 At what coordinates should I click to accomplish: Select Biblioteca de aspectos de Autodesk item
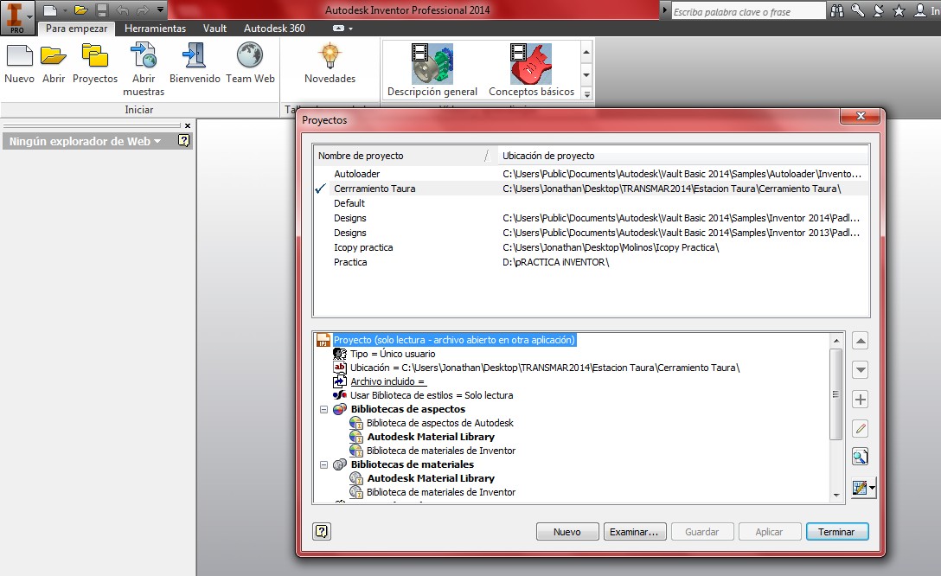440,423
